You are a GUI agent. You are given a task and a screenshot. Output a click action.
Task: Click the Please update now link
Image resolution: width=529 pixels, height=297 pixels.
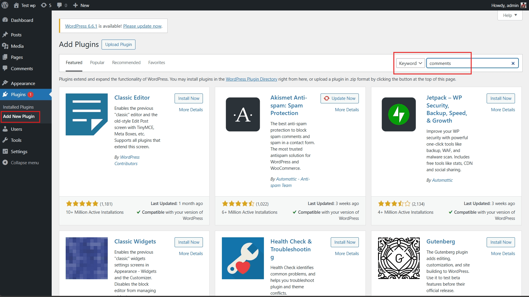tap(142, 26)
